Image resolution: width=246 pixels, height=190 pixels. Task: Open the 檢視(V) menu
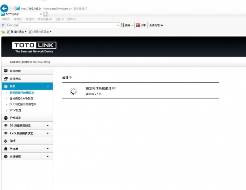click(x=30, y=19)
